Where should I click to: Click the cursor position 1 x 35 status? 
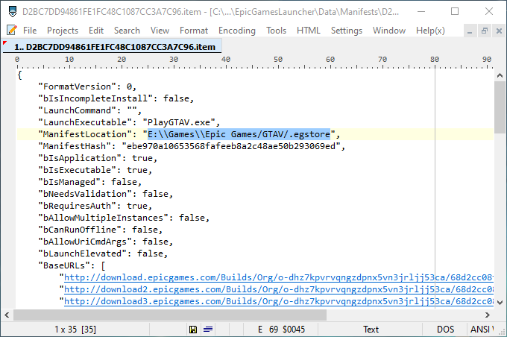[75, 330]
